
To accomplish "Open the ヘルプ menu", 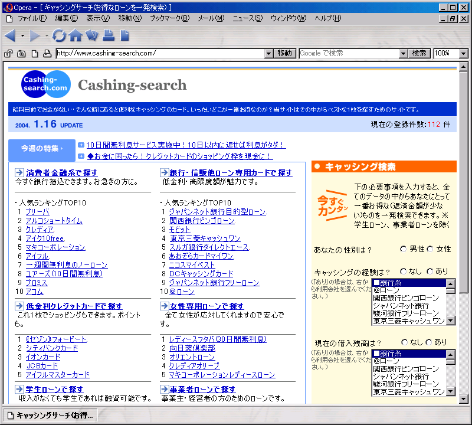I will [328, 19].
